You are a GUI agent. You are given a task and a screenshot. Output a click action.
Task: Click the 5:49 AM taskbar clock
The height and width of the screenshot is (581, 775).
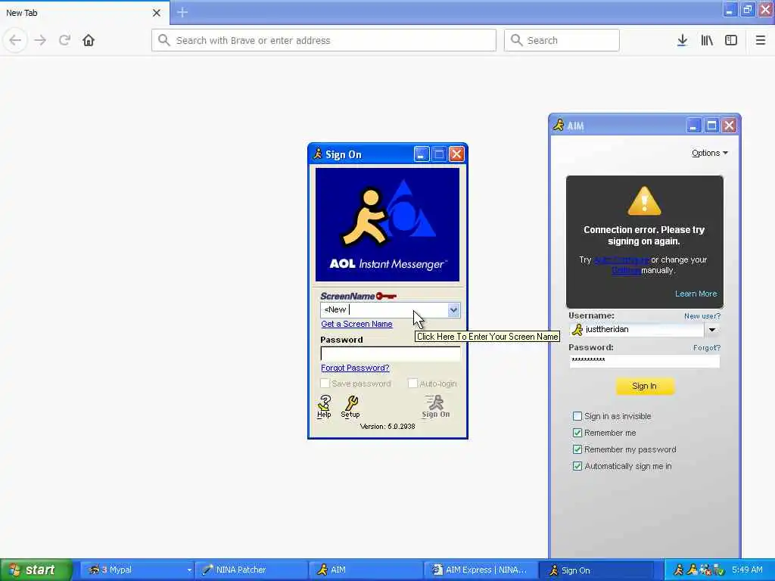tap(747, 570)
